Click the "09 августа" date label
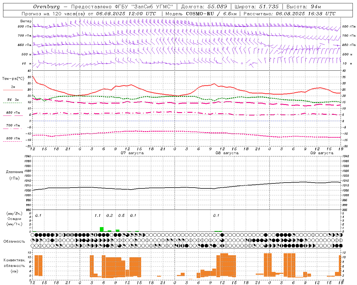The image size is (357, 285). (x=322, y=153)
